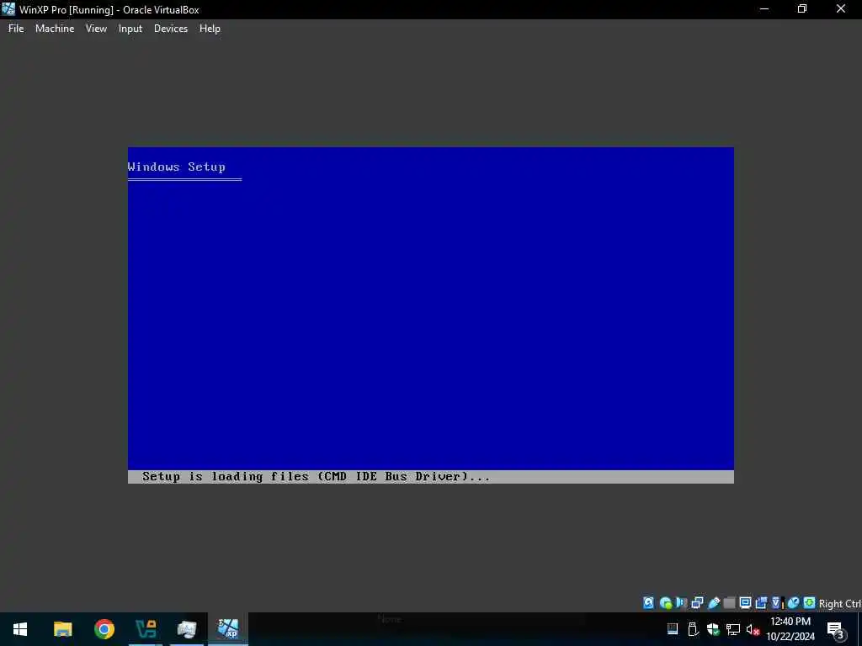Click the shared folders indicator icon
The height and width of the screenshot is (646, 862).
[730, 603]
